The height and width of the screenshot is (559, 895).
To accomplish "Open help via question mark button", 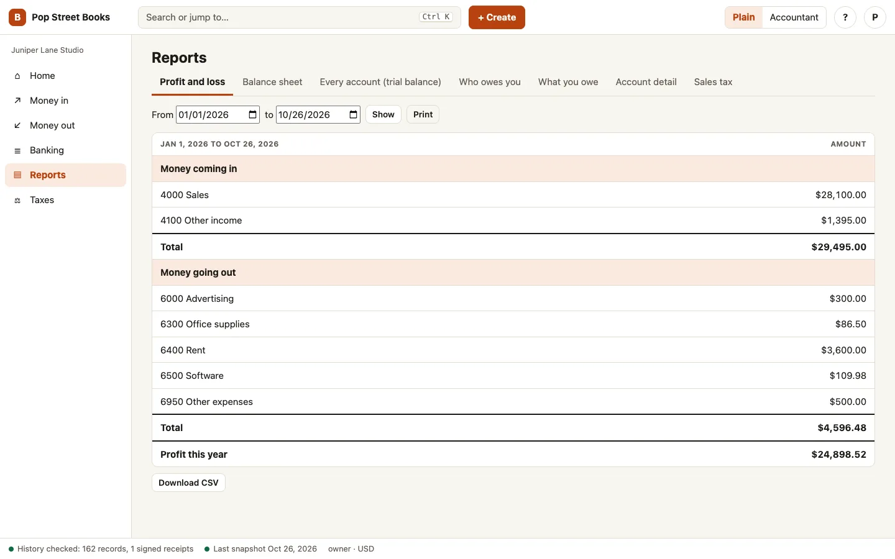I will pyautogui.click(x=845, y=17).
